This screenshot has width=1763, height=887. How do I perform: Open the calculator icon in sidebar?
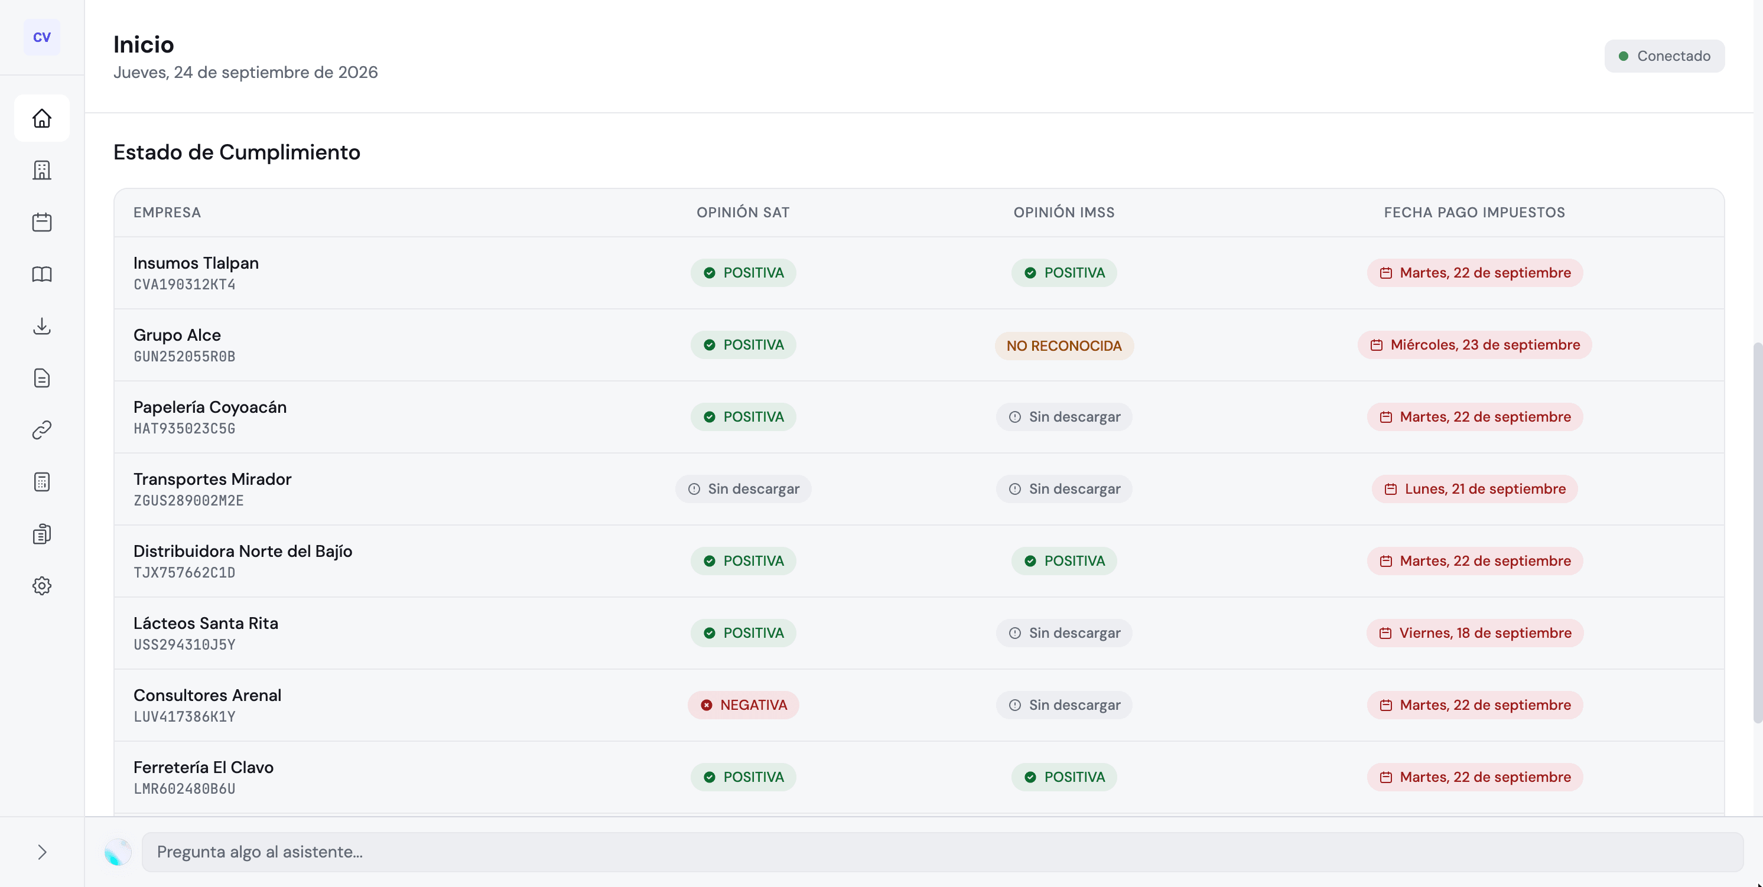coord(42,482)
